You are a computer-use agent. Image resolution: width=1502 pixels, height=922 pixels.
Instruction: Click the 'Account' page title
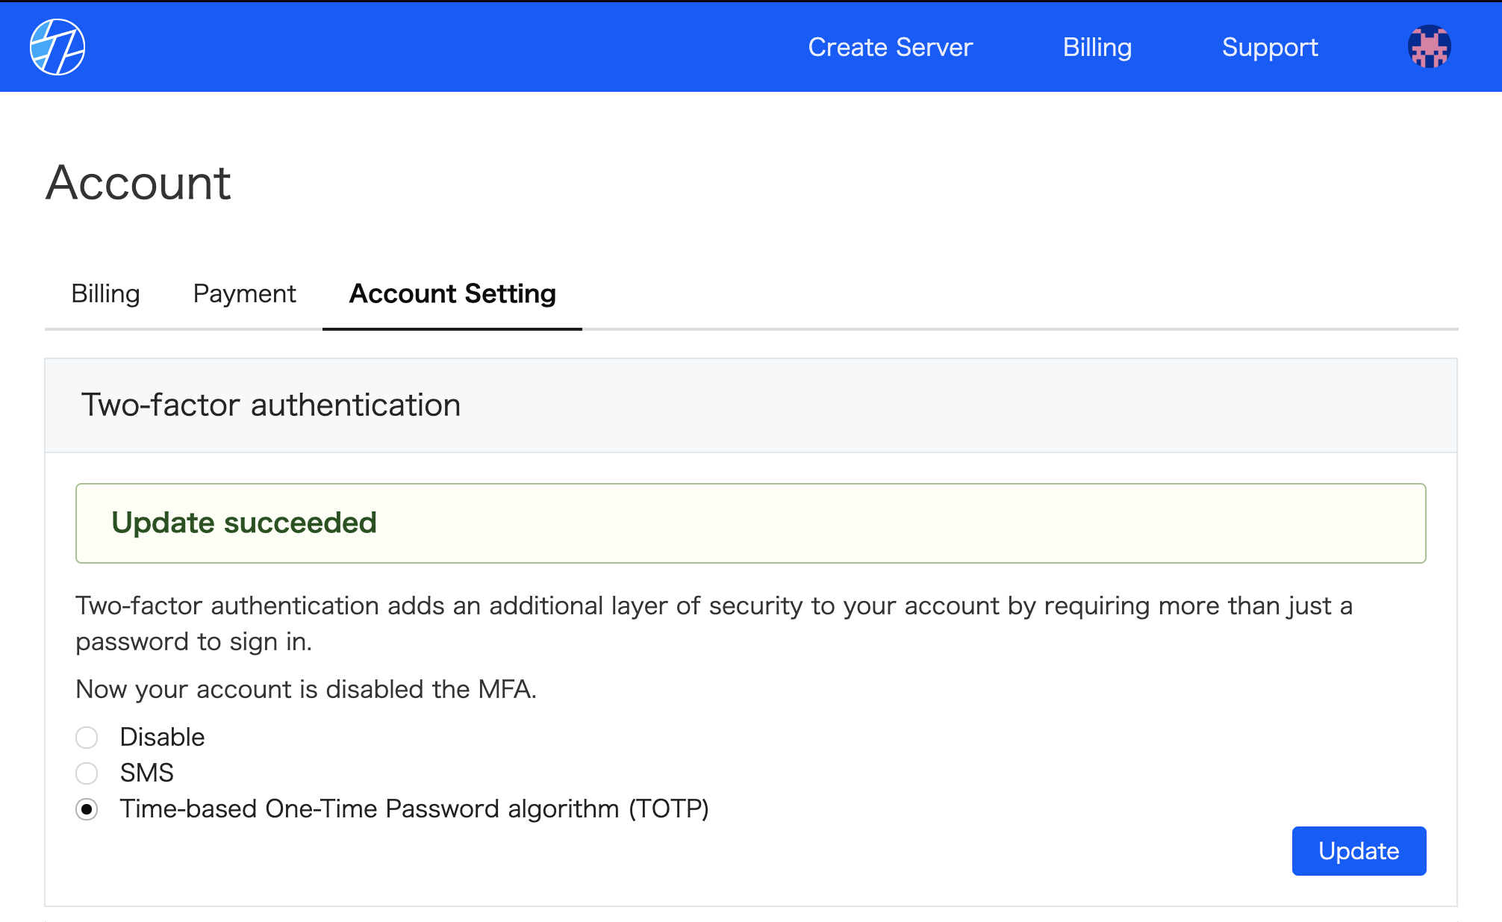[138, 182]
